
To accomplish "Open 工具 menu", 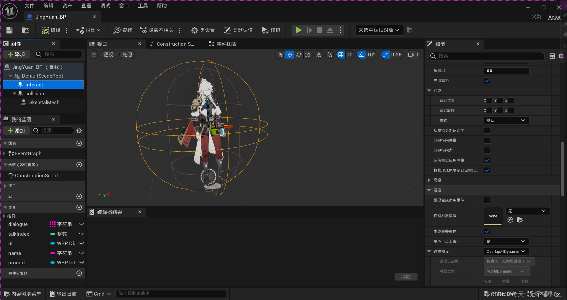I will [143, 6].
